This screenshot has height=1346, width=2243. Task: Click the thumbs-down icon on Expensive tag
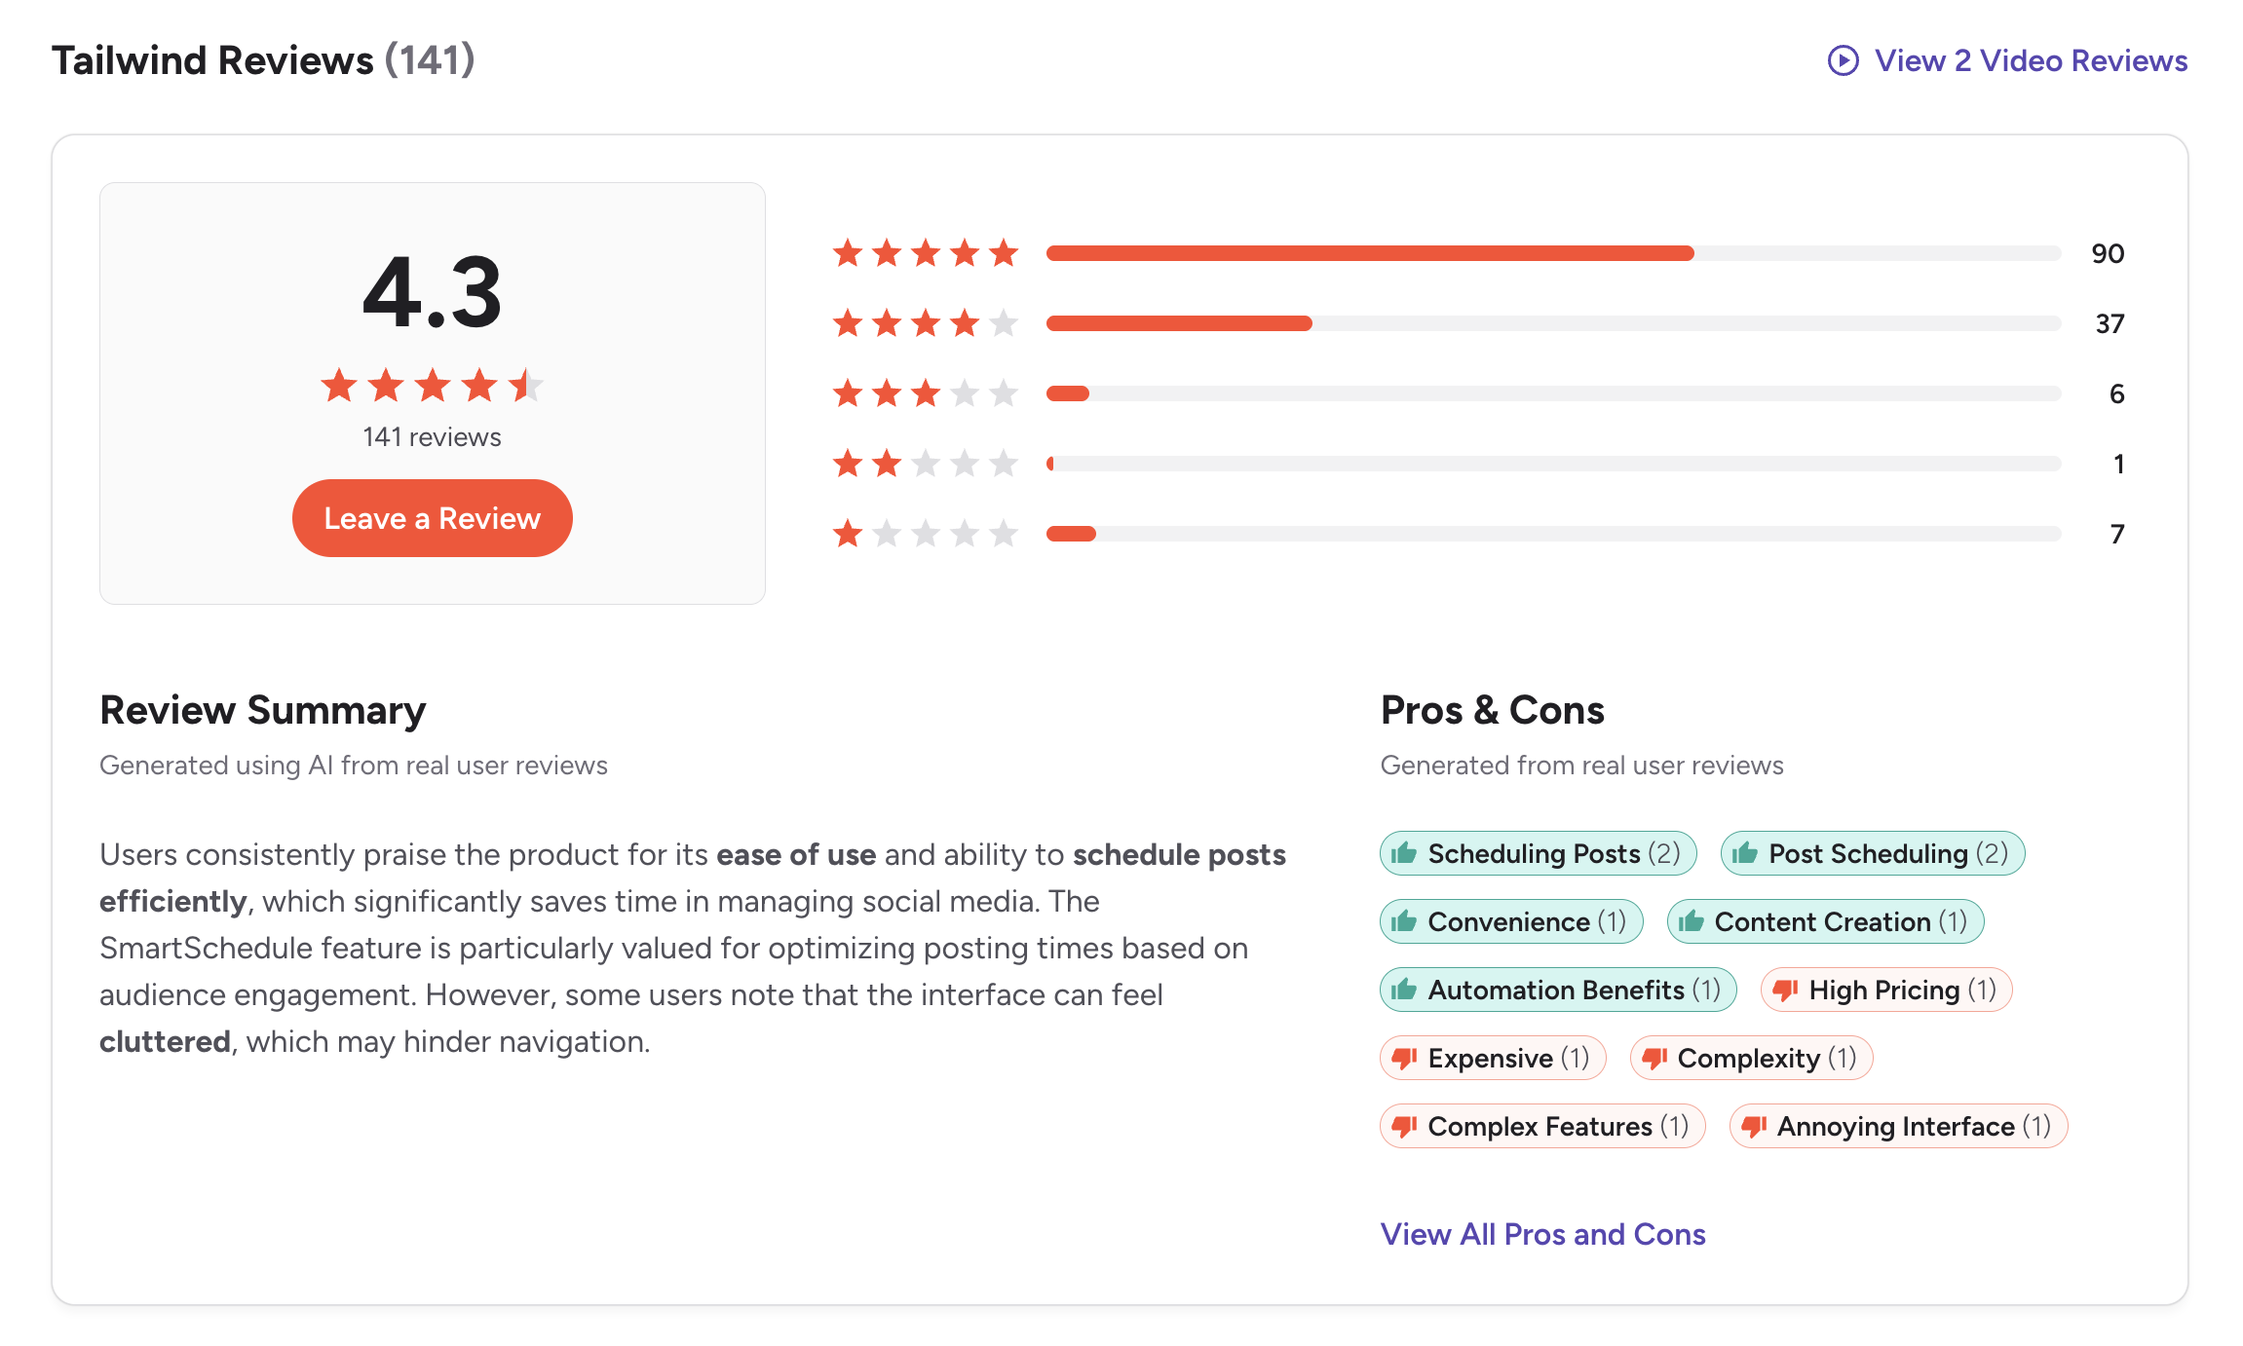1406,1058
